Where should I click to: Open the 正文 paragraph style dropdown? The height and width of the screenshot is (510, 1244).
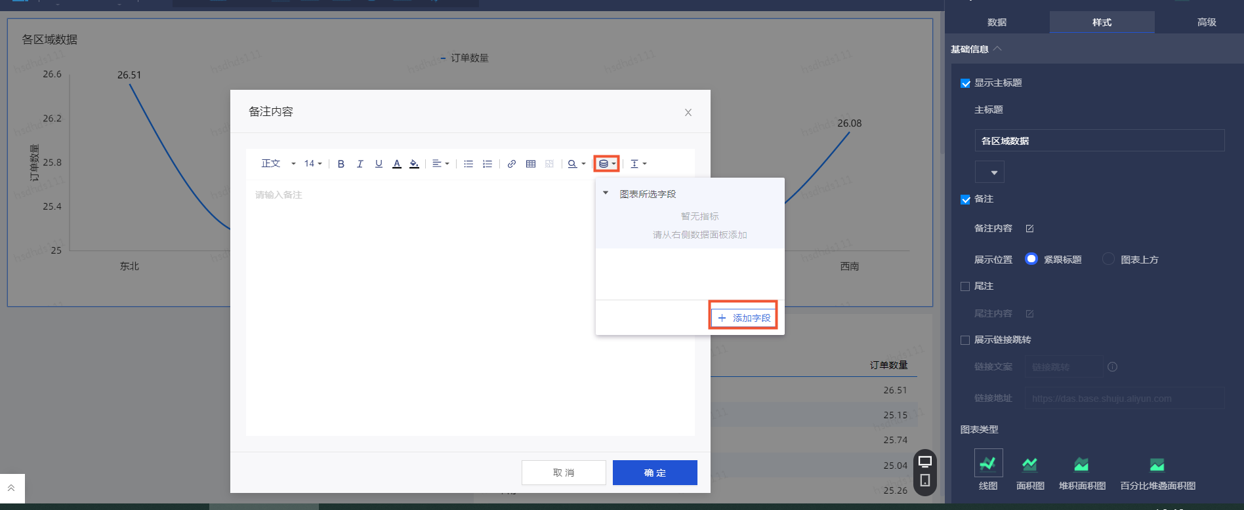pos(278,164)
